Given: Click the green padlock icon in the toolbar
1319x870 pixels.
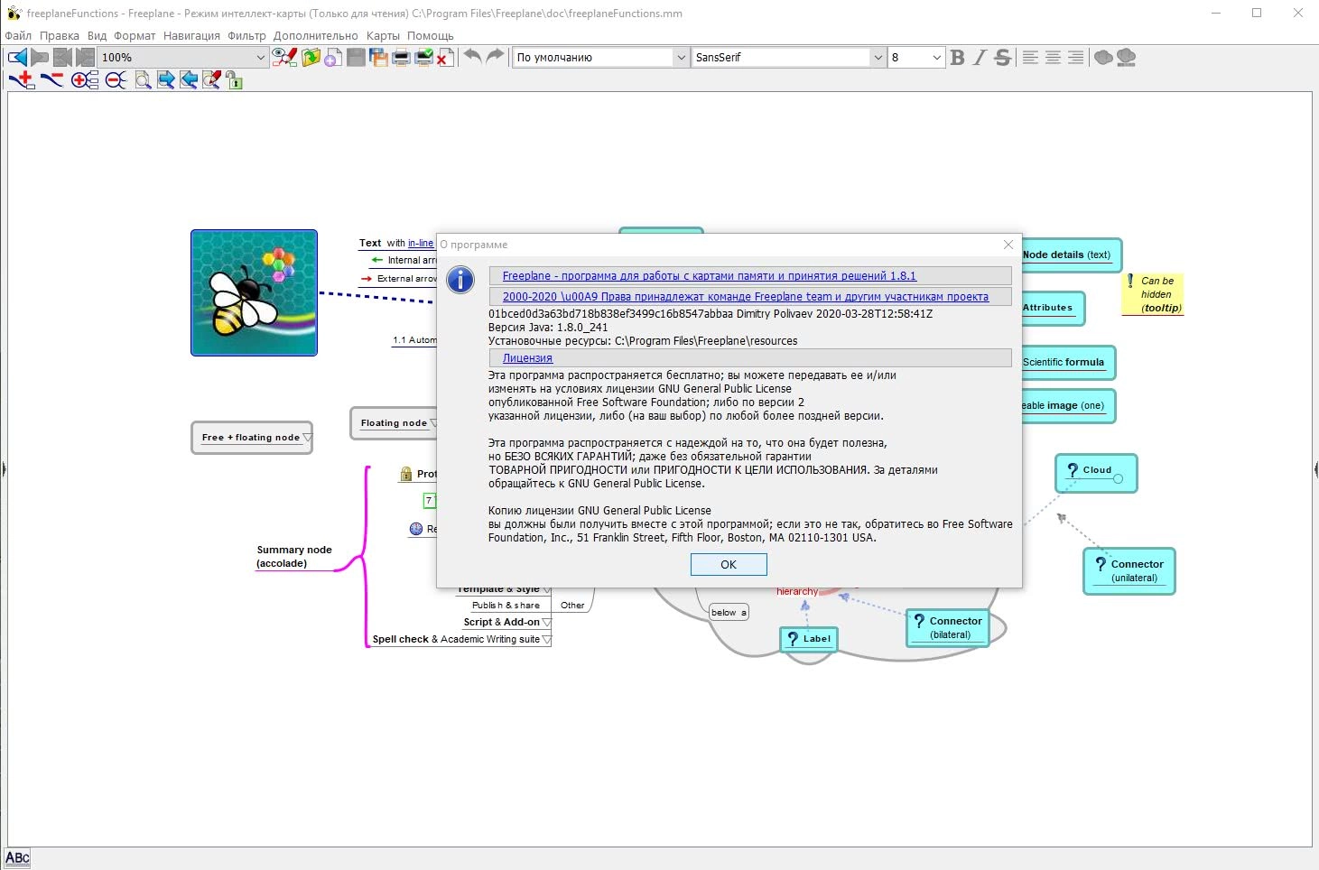Looking at the screenshot, I should [235, 81].
